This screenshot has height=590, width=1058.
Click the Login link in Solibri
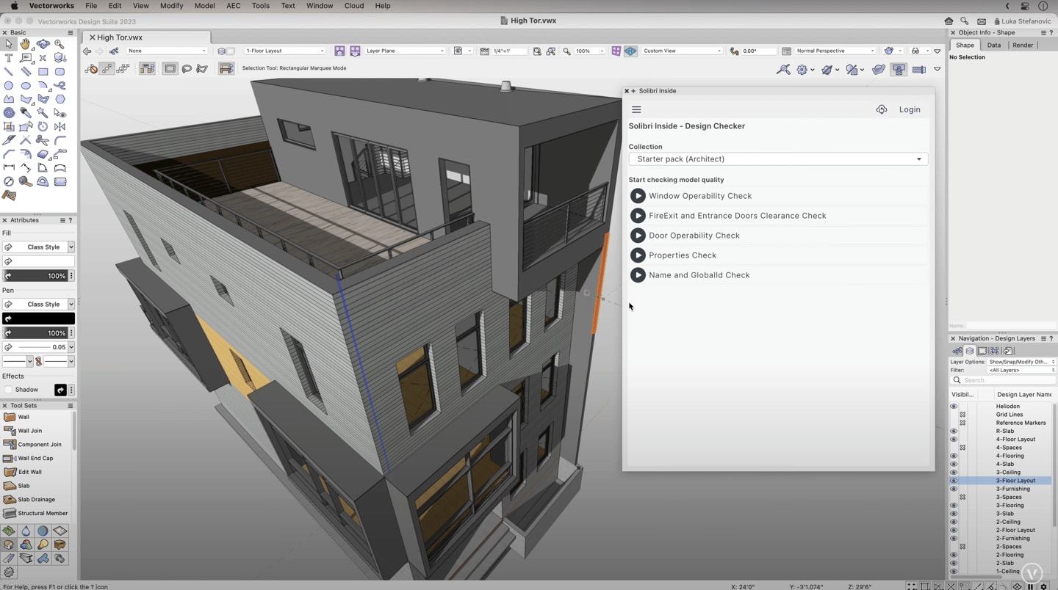click(909, 109)
